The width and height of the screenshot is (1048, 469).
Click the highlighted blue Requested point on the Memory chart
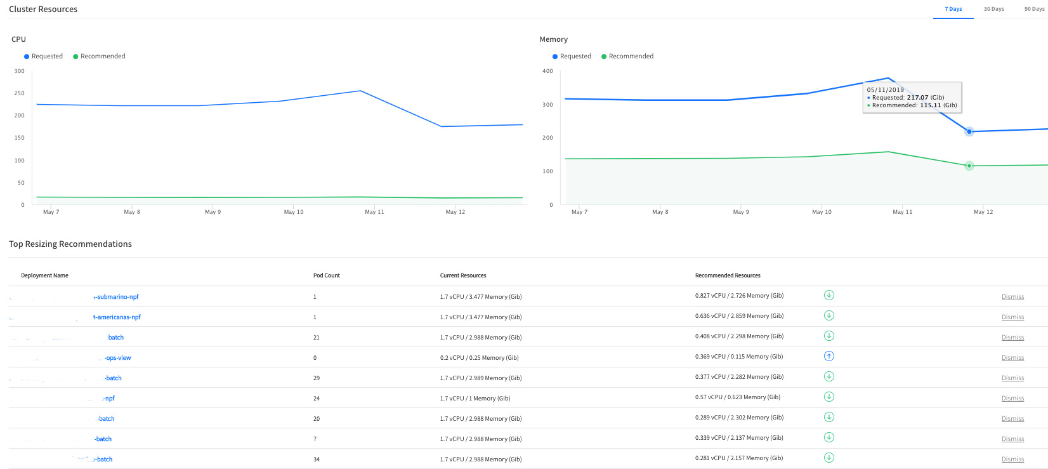click(969, 132)
